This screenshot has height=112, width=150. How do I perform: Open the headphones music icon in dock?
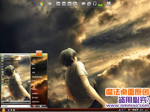(94, 4)
